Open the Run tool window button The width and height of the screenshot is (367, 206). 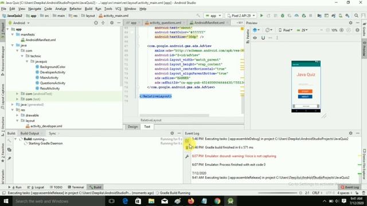(x=15, y=187)
